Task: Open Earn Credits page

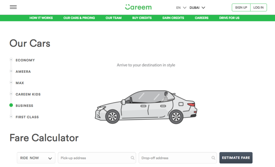Action: pyautogui.click(x=173, y=18)
